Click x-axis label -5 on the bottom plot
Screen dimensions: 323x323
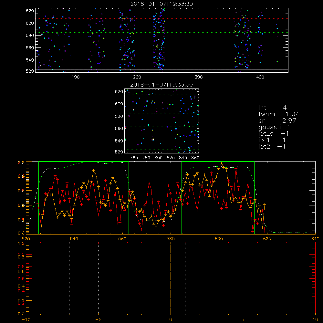tap(98, 320)
